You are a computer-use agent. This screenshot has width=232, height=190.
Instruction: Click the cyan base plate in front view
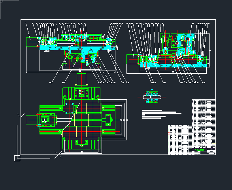click(77, 48)
